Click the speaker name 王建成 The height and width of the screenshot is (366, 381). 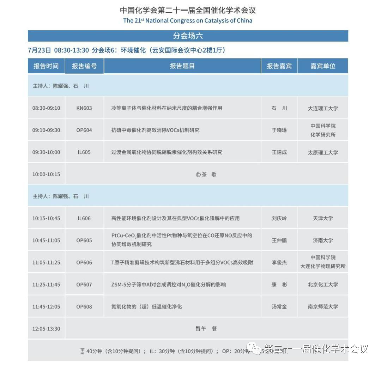(x=279, y=152)
